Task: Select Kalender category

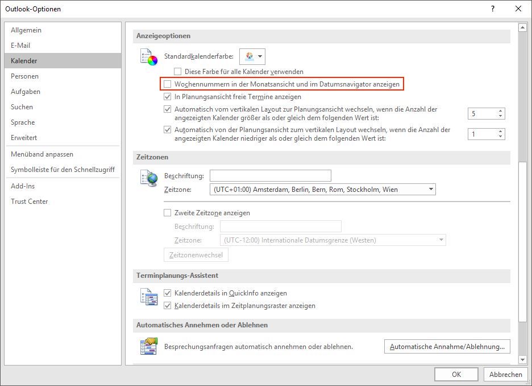Action: coord(63,61)
